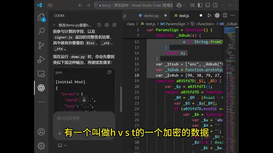This screenshot has height=153, width=273.
Task: Run the code with play button
Action: (209, 16)
